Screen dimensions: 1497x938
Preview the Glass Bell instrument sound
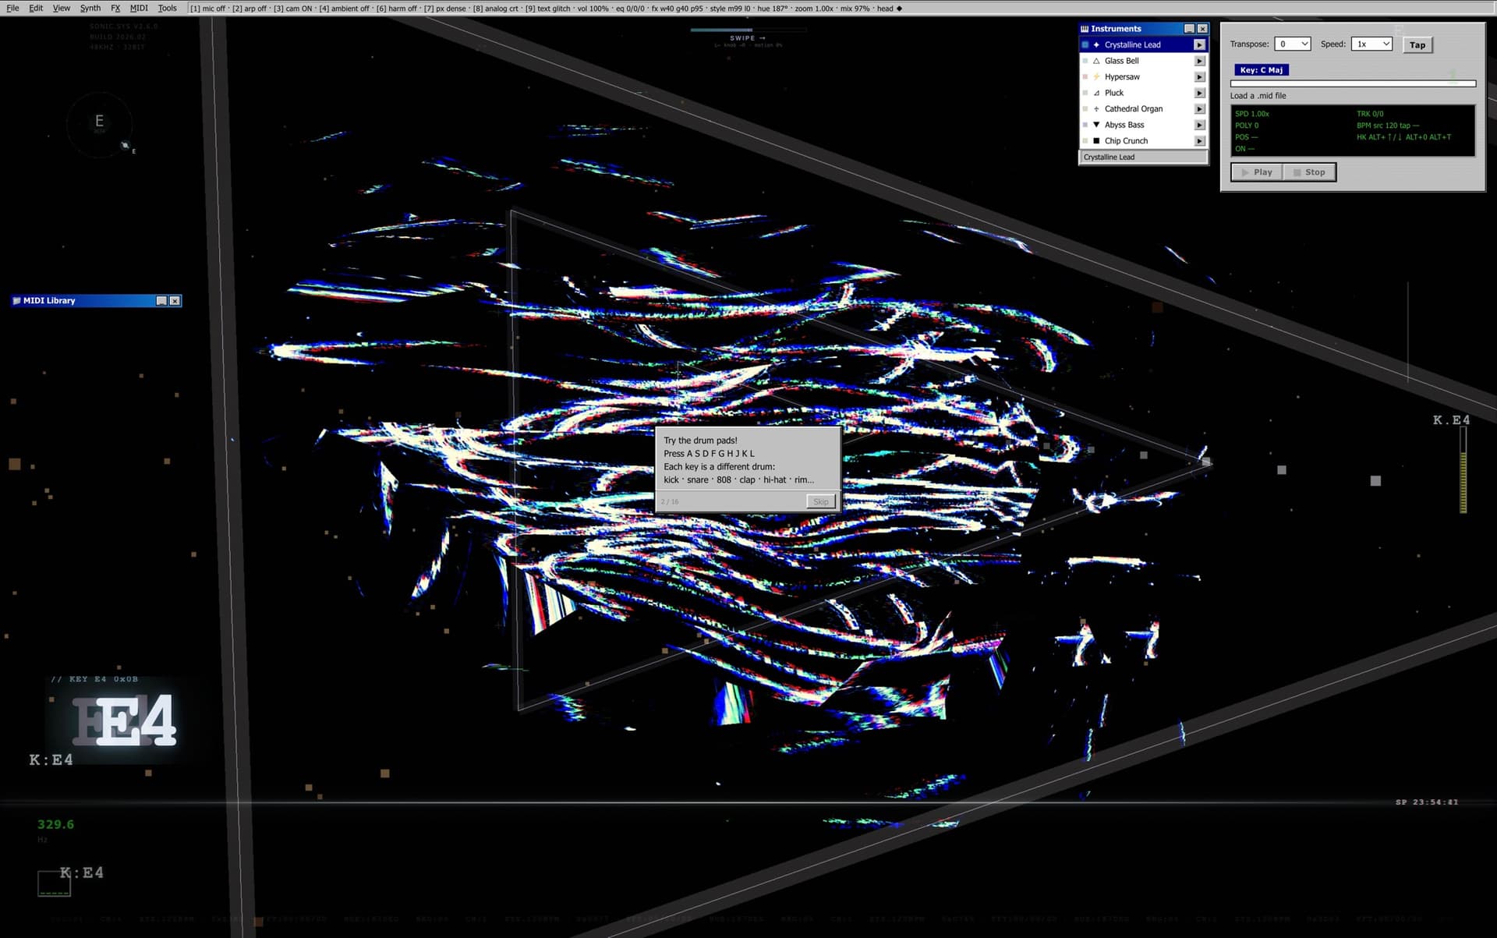click(x=1199, y=61)
